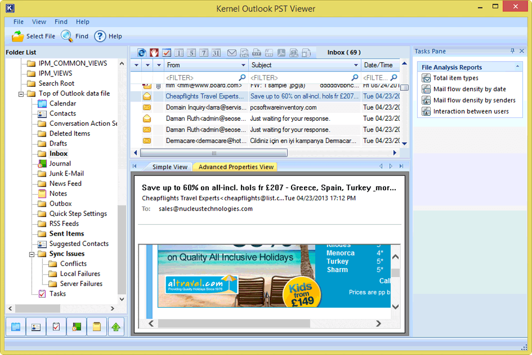Open the View menu
The height and width of the screenshot is (355, 532).
click(x=39, y=22)
